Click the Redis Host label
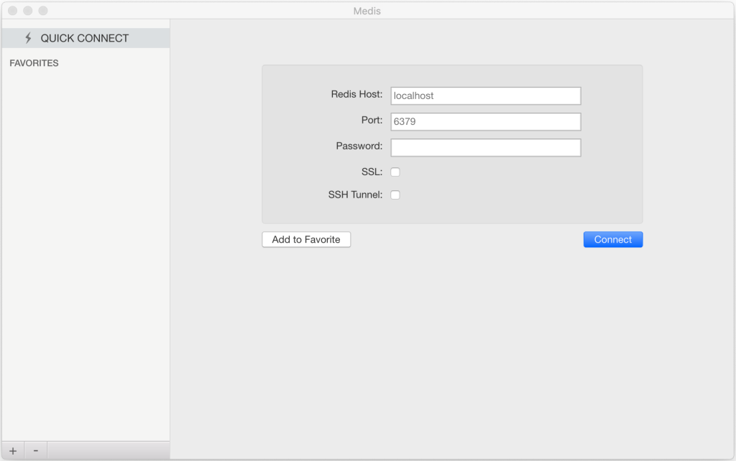The image size is (736, 461). [x=356, y=94]
